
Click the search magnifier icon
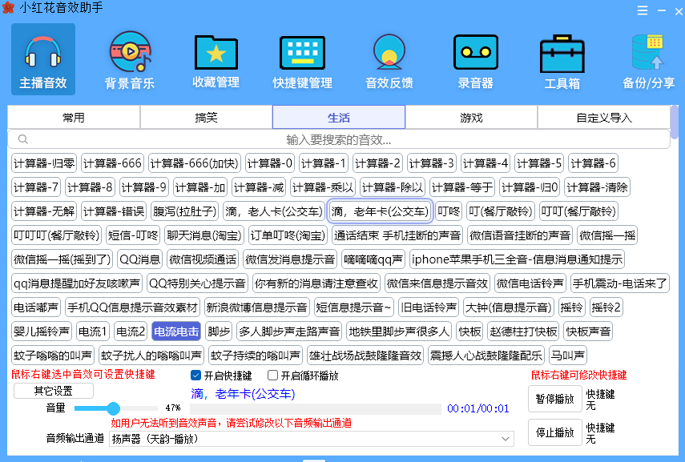pyautogui.click(x=23, y=139)
